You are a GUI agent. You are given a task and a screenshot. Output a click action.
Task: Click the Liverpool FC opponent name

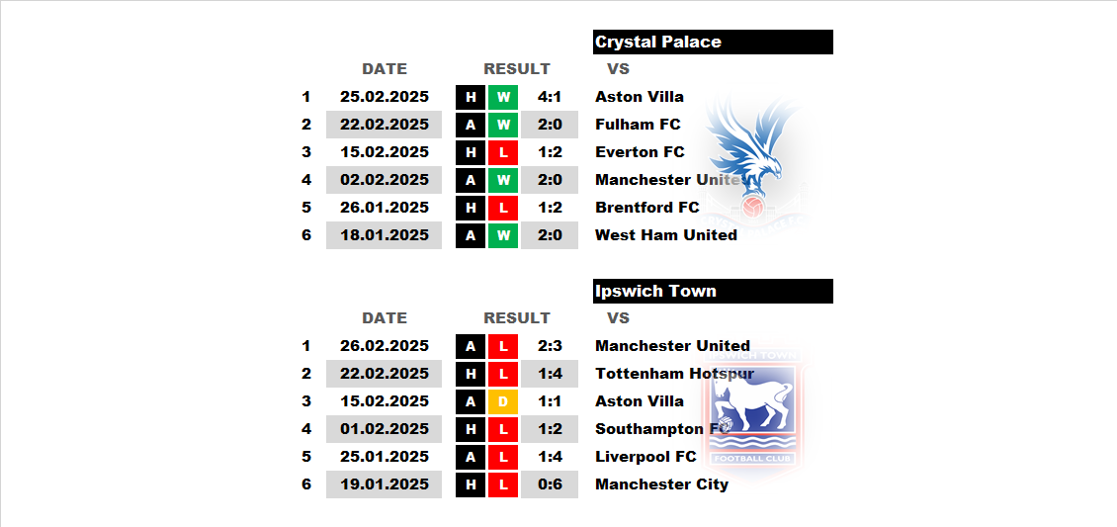(x=645, y=457)
